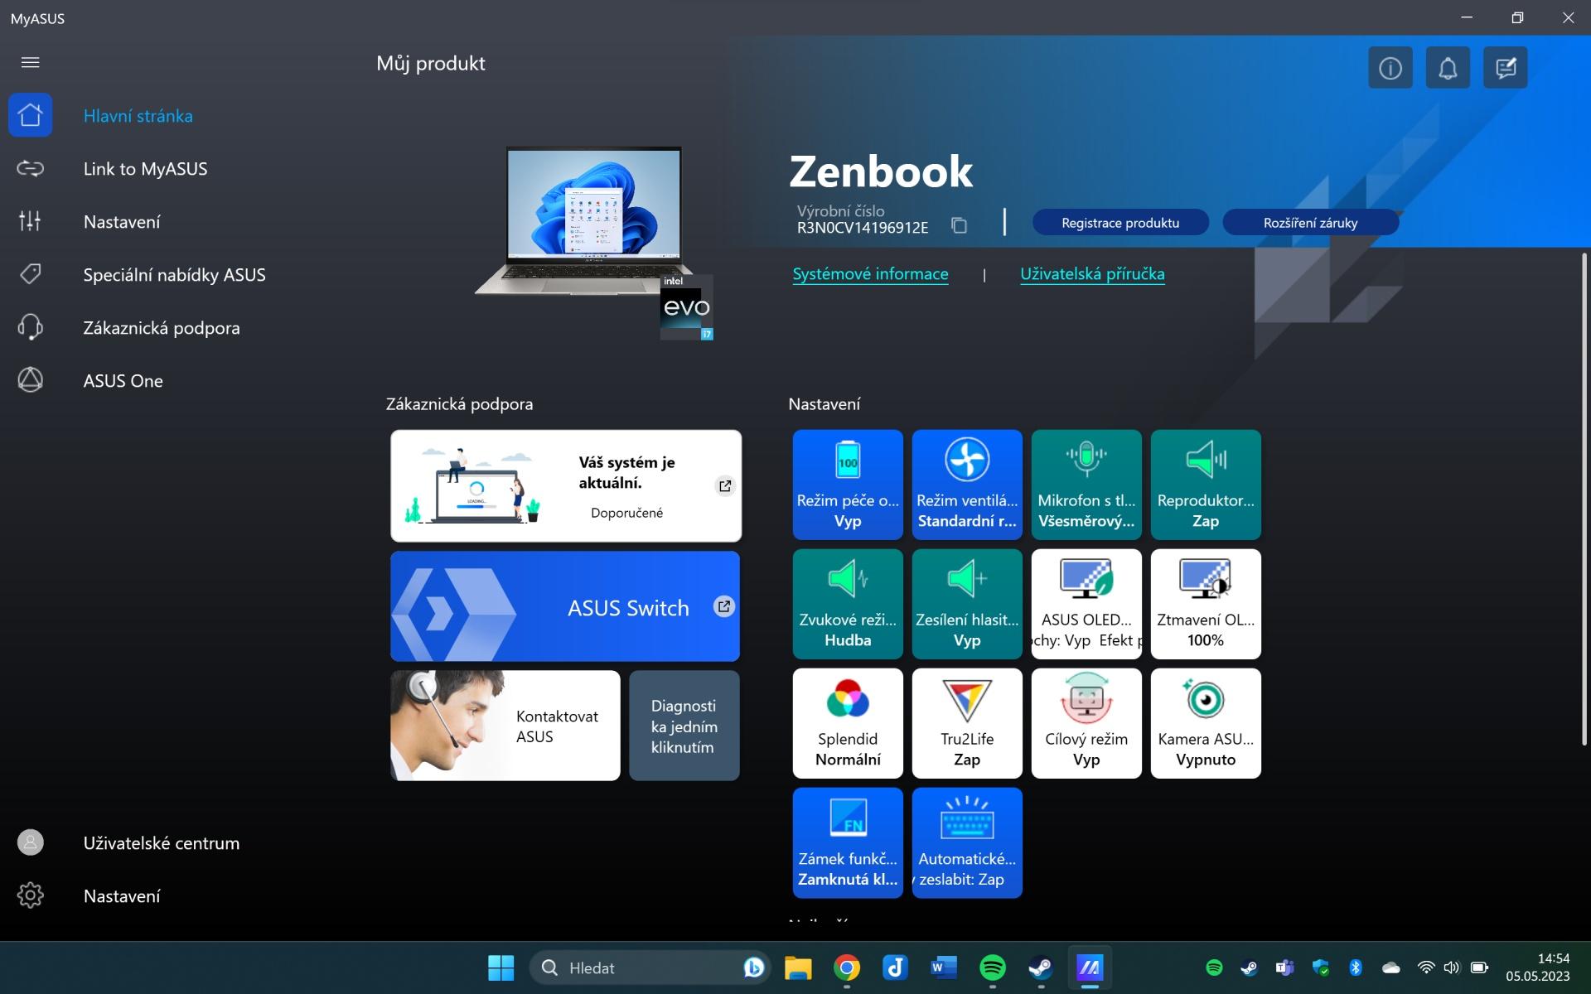Open blue note app on taskbar
Screen dimensions: 1591x994
click(895, 967)
